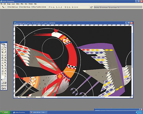
Task: Select the Blur tool
Action: click(2, 62)
